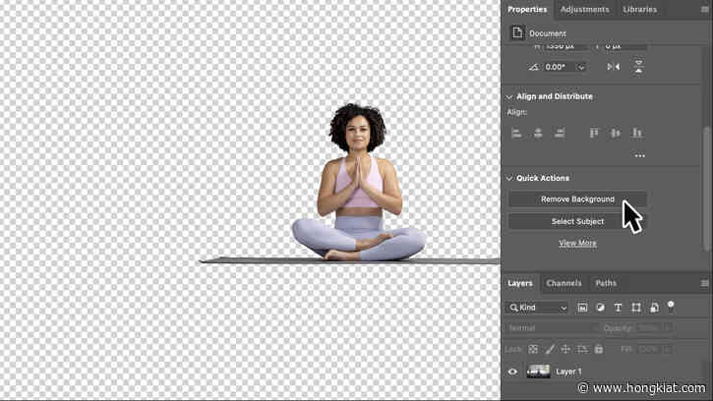Align horizontal centers
The width and height of the screenshot is (713, 401).
tap(538, 133)
